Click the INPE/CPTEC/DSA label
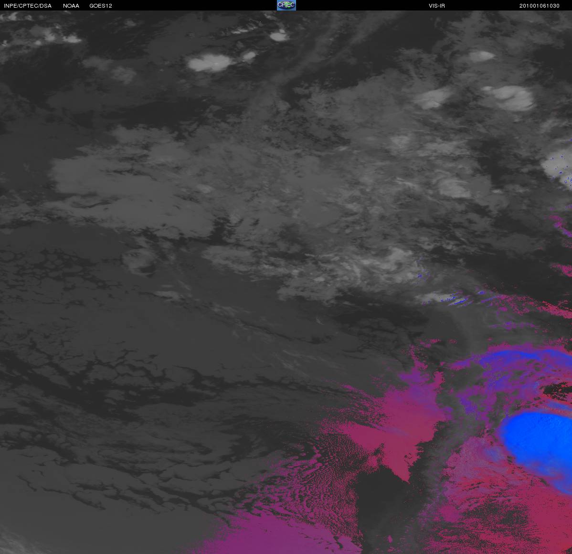The image size is (572, 554). [28, 6]
